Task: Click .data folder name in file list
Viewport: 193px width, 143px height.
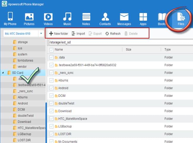Action: (x=61, y=57)
